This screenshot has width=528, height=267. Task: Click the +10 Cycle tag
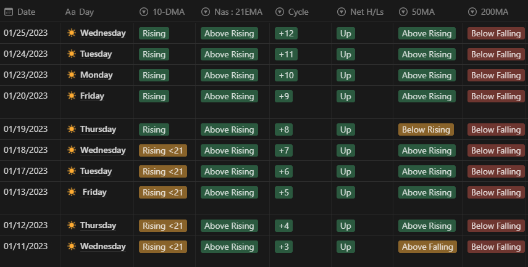point(286,75)
